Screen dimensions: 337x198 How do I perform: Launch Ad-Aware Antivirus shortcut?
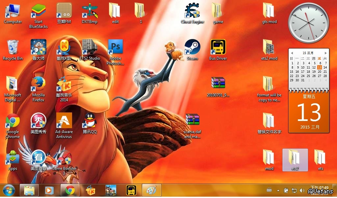point(64,126)
